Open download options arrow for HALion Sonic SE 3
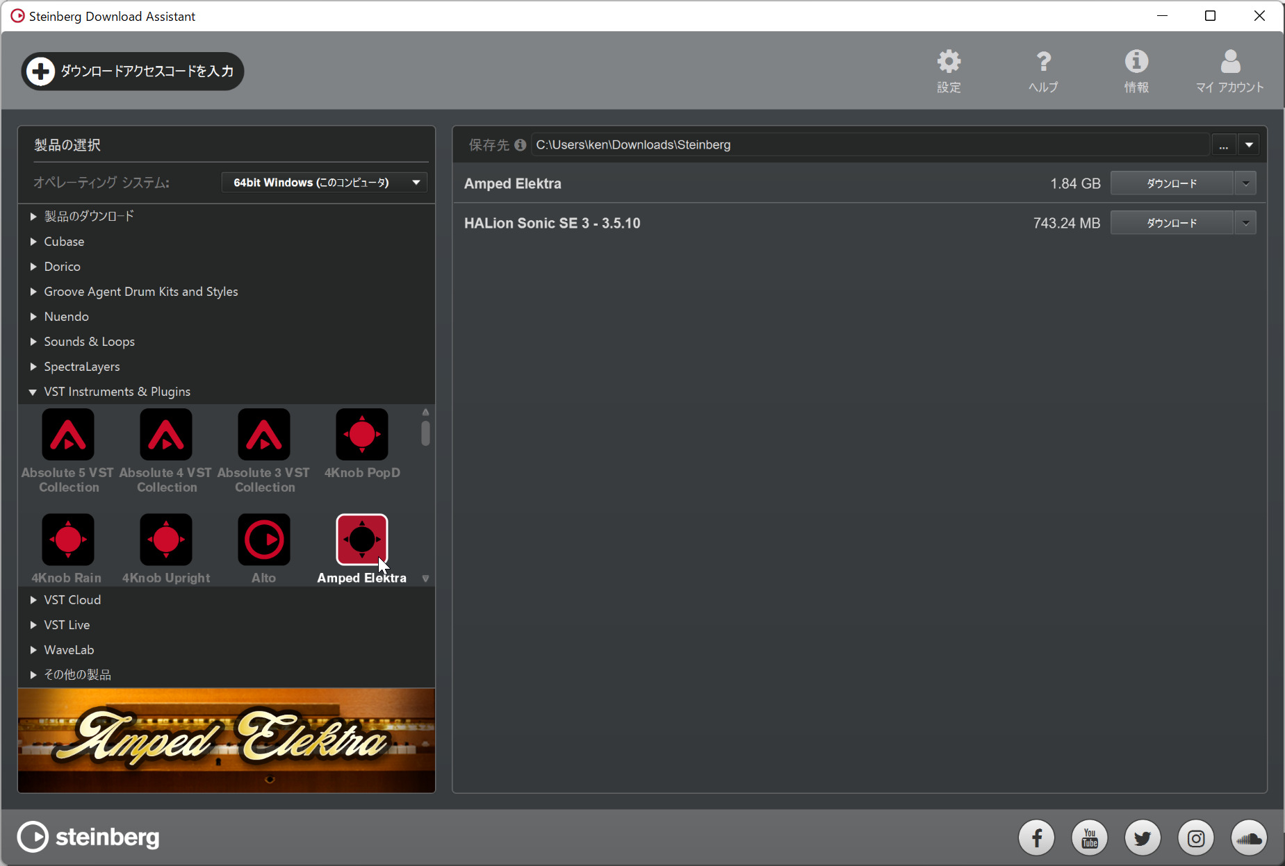This screenshot has width=1285, height=866. [x=1245, y=223]
